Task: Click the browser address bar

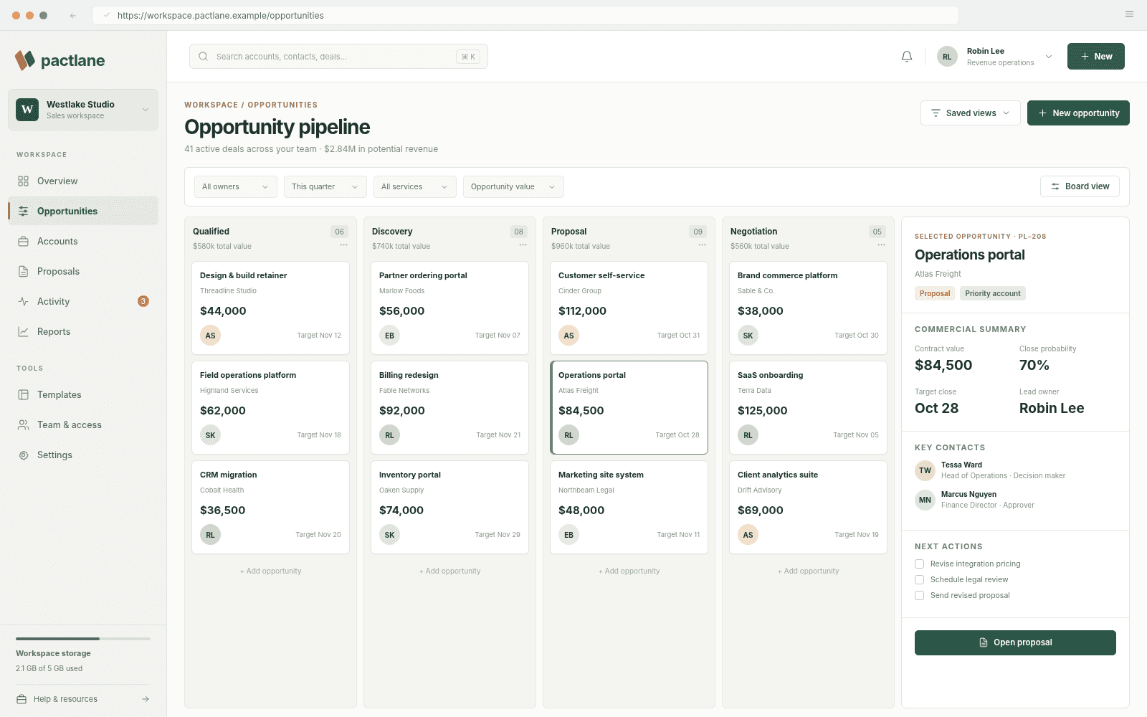Action: coord(525,15)
